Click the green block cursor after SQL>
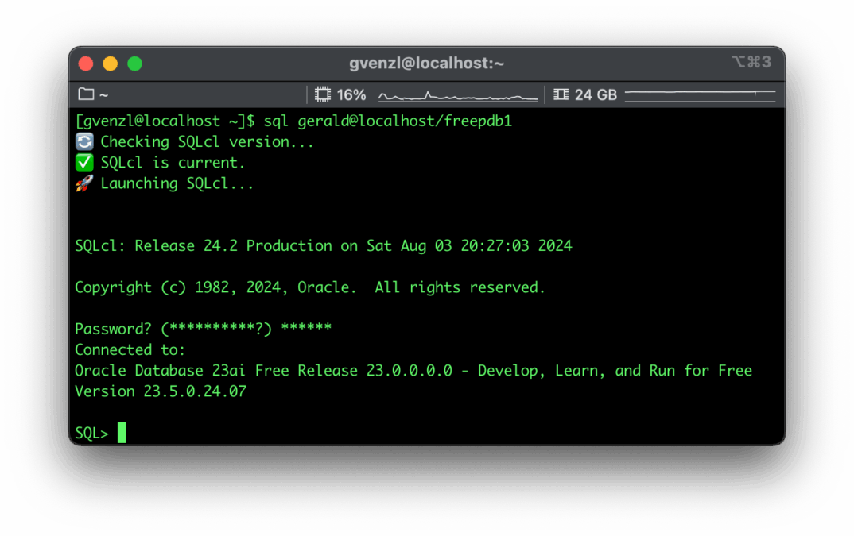 tap(122, 433)
